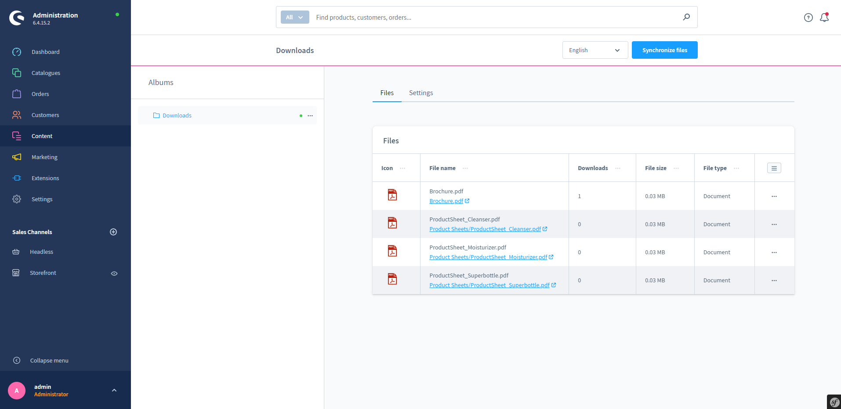Sort by File name column header
The width and height of the screenshot is (841, 409).
[442, 168]
